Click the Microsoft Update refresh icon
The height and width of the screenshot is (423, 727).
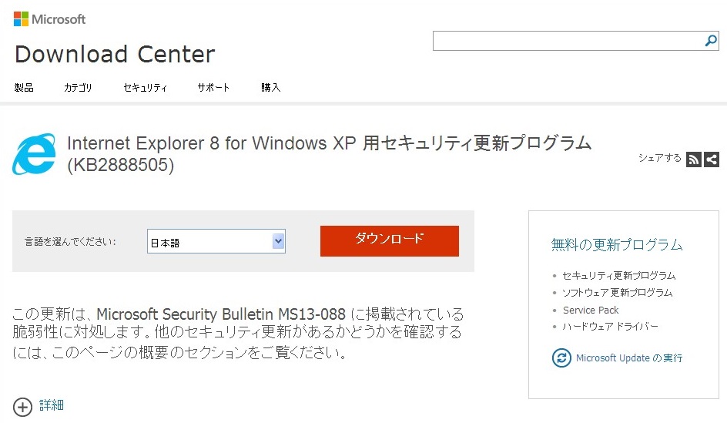pyautogui.click(x=561, y=358)
